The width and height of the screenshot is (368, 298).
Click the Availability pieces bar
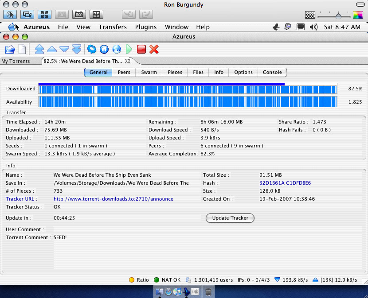tap(188, 101)
